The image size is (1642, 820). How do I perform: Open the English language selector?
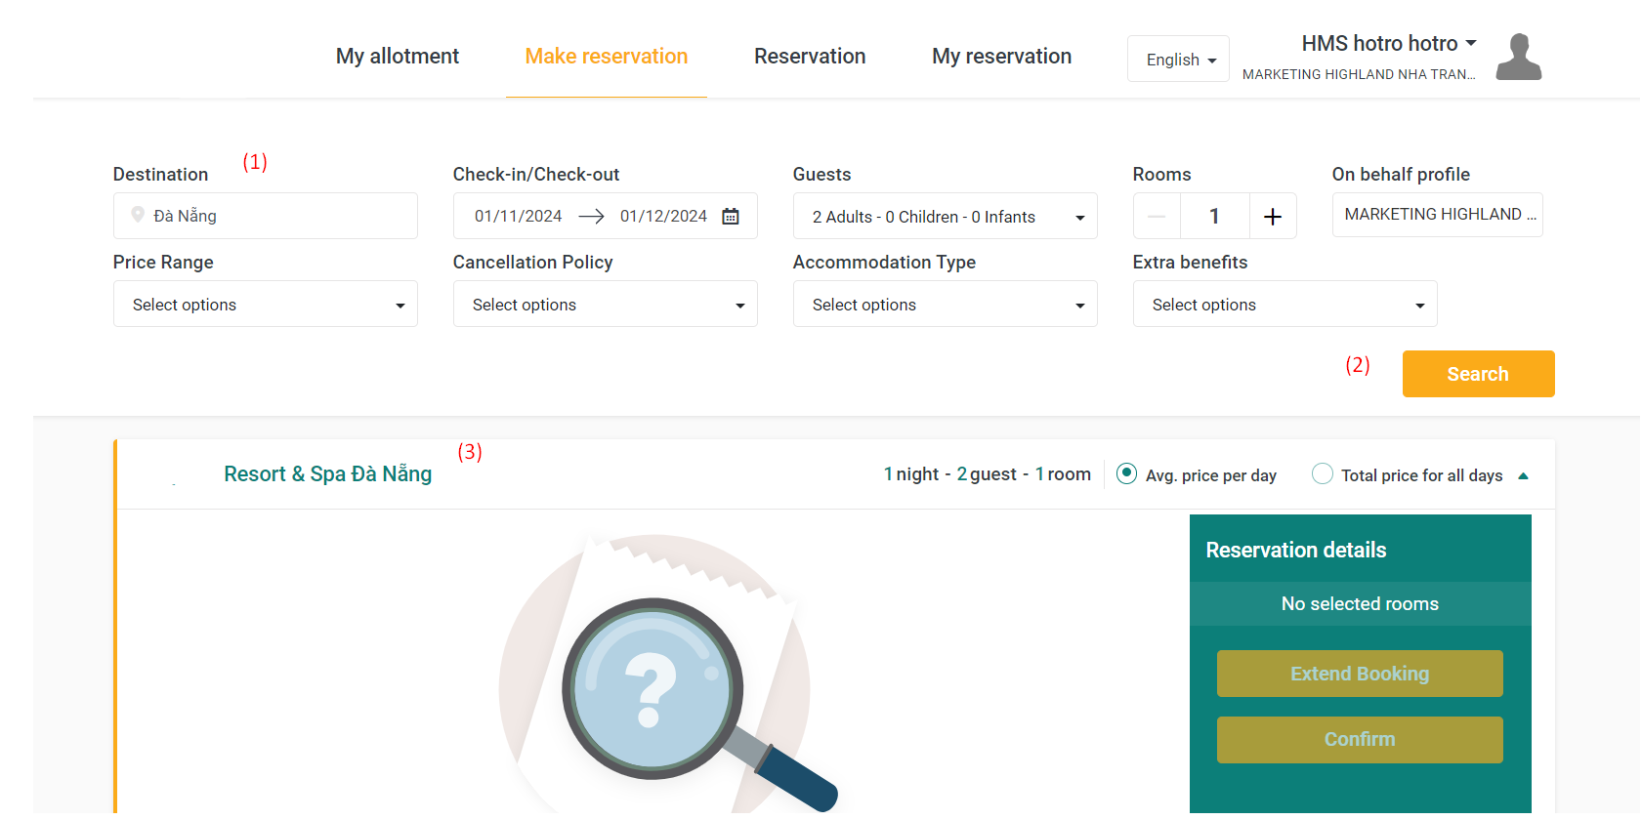tap(1178, 60)
